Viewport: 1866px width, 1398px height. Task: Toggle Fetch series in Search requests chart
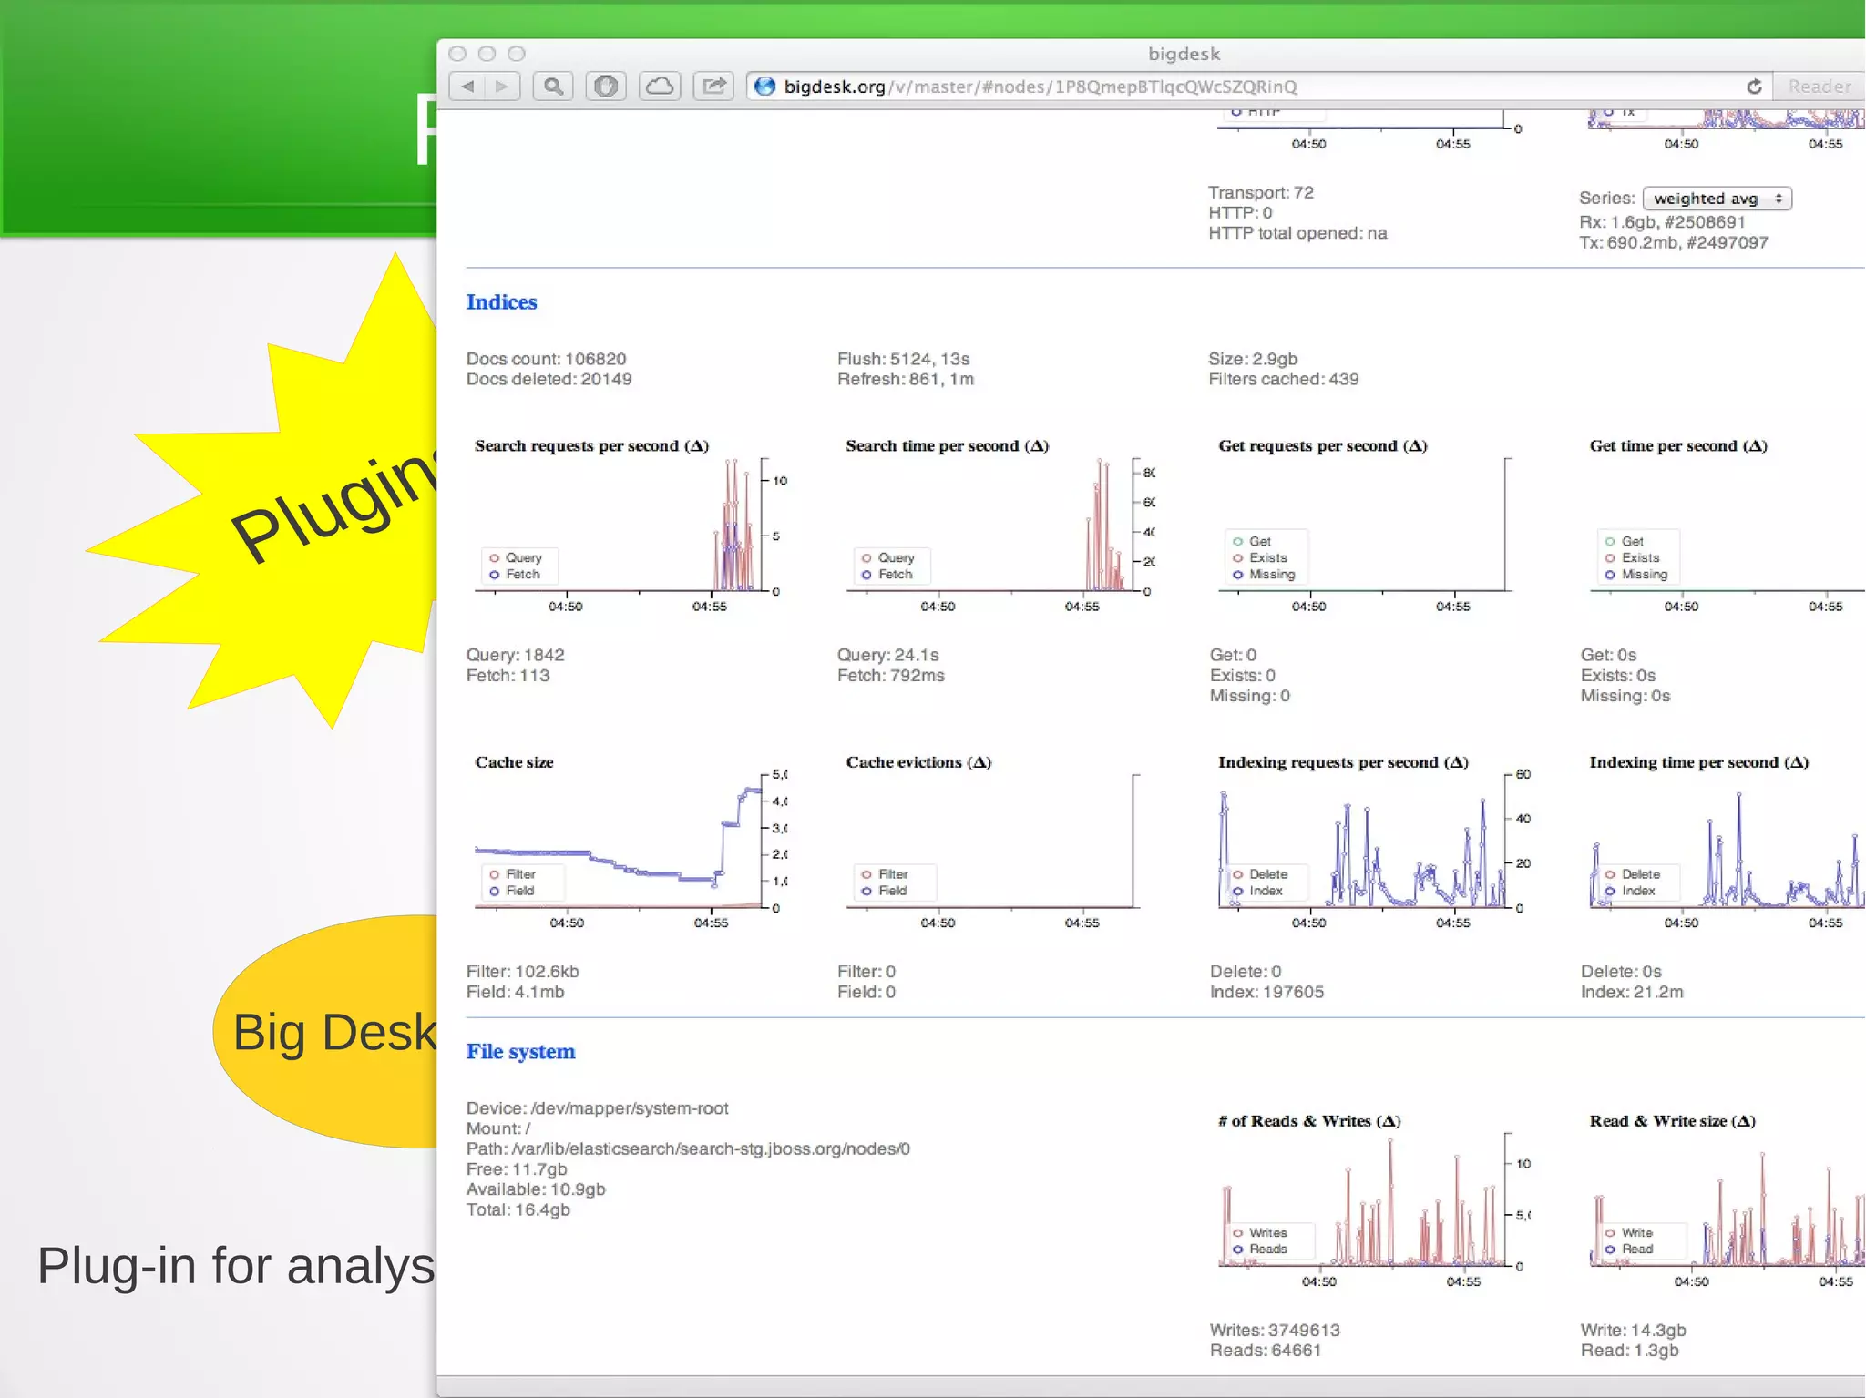click(514, 575)
